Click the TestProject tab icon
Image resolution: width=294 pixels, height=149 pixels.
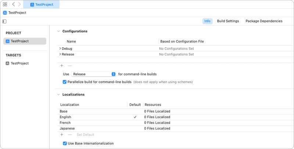[32, 4]
